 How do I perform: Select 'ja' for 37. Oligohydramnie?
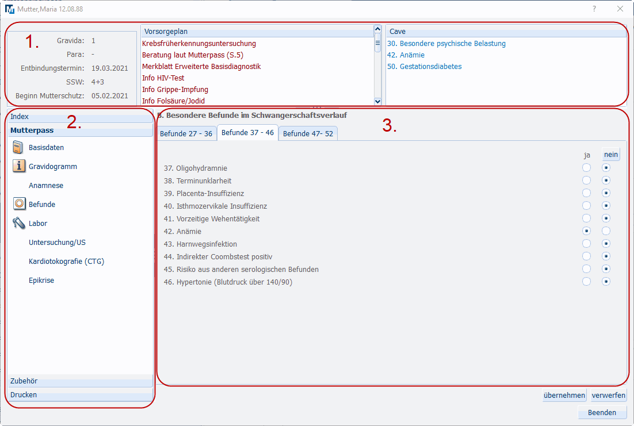point(586,168)
